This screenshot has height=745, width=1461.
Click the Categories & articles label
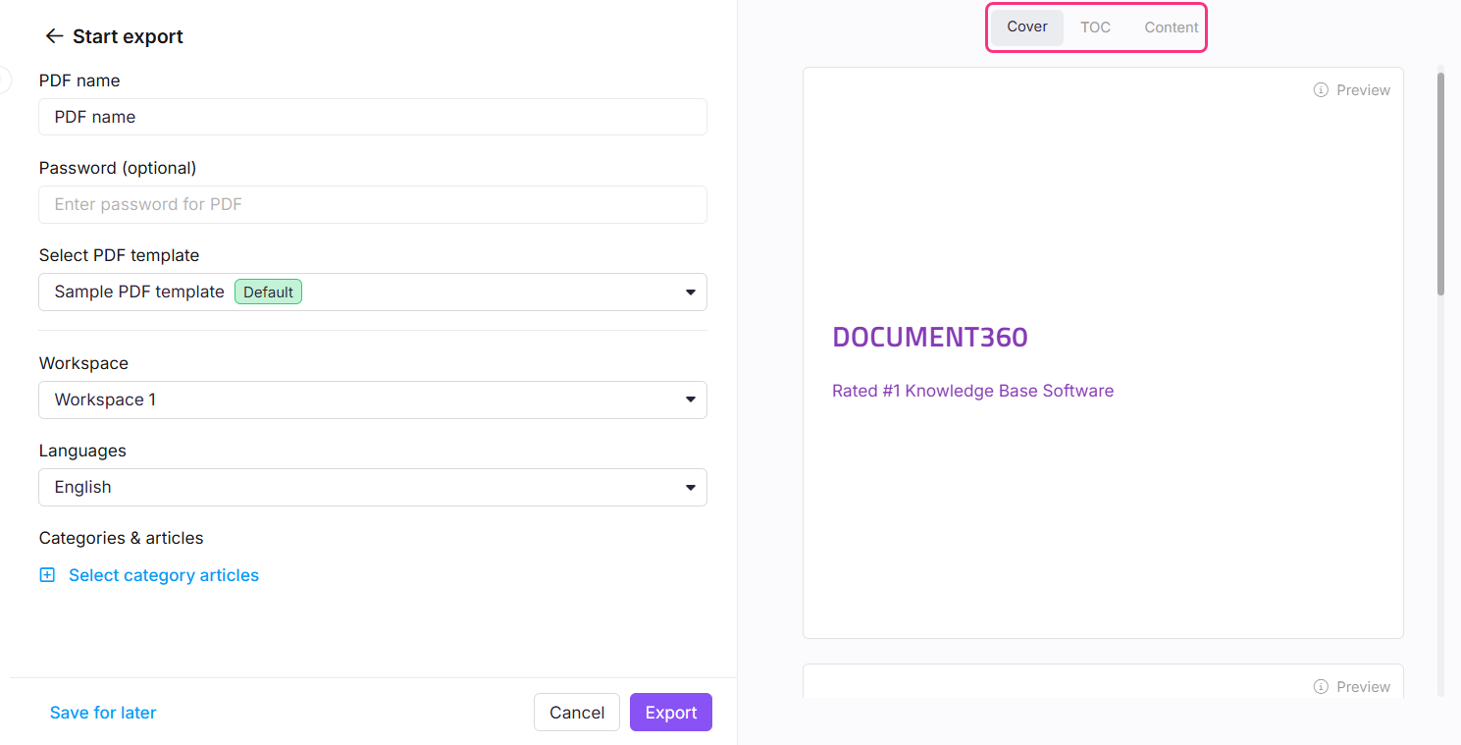(122, 538)
